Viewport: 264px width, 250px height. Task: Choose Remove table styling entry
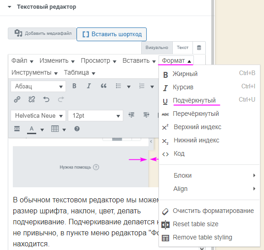click(209, 237)
